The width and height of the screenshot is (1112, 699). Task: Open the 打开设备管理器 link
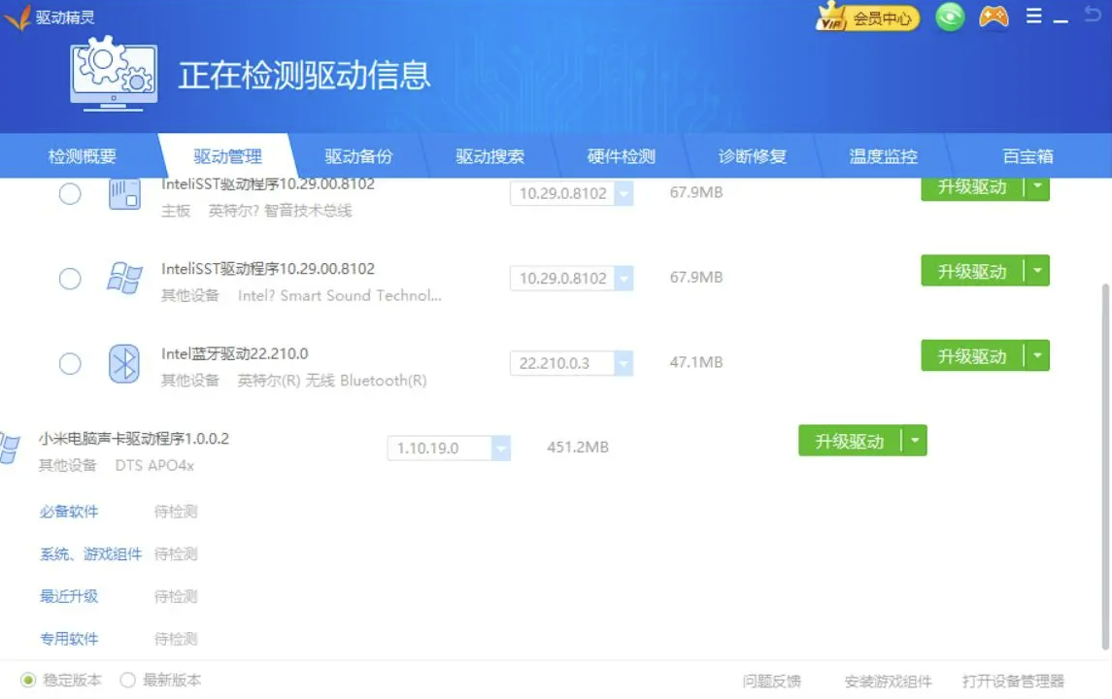[x=1013, y=681]
